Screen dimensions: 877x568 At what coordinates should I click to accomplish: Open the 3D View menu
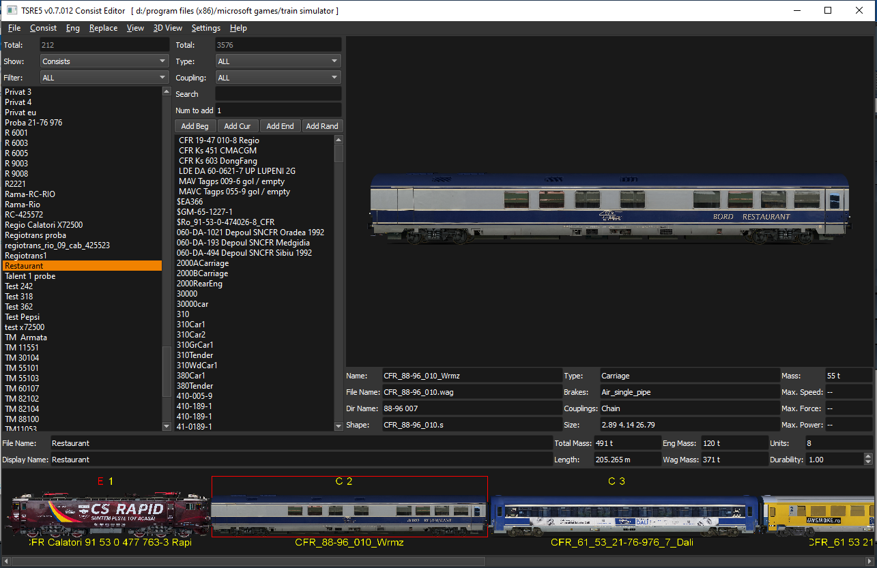pos(167,28)
